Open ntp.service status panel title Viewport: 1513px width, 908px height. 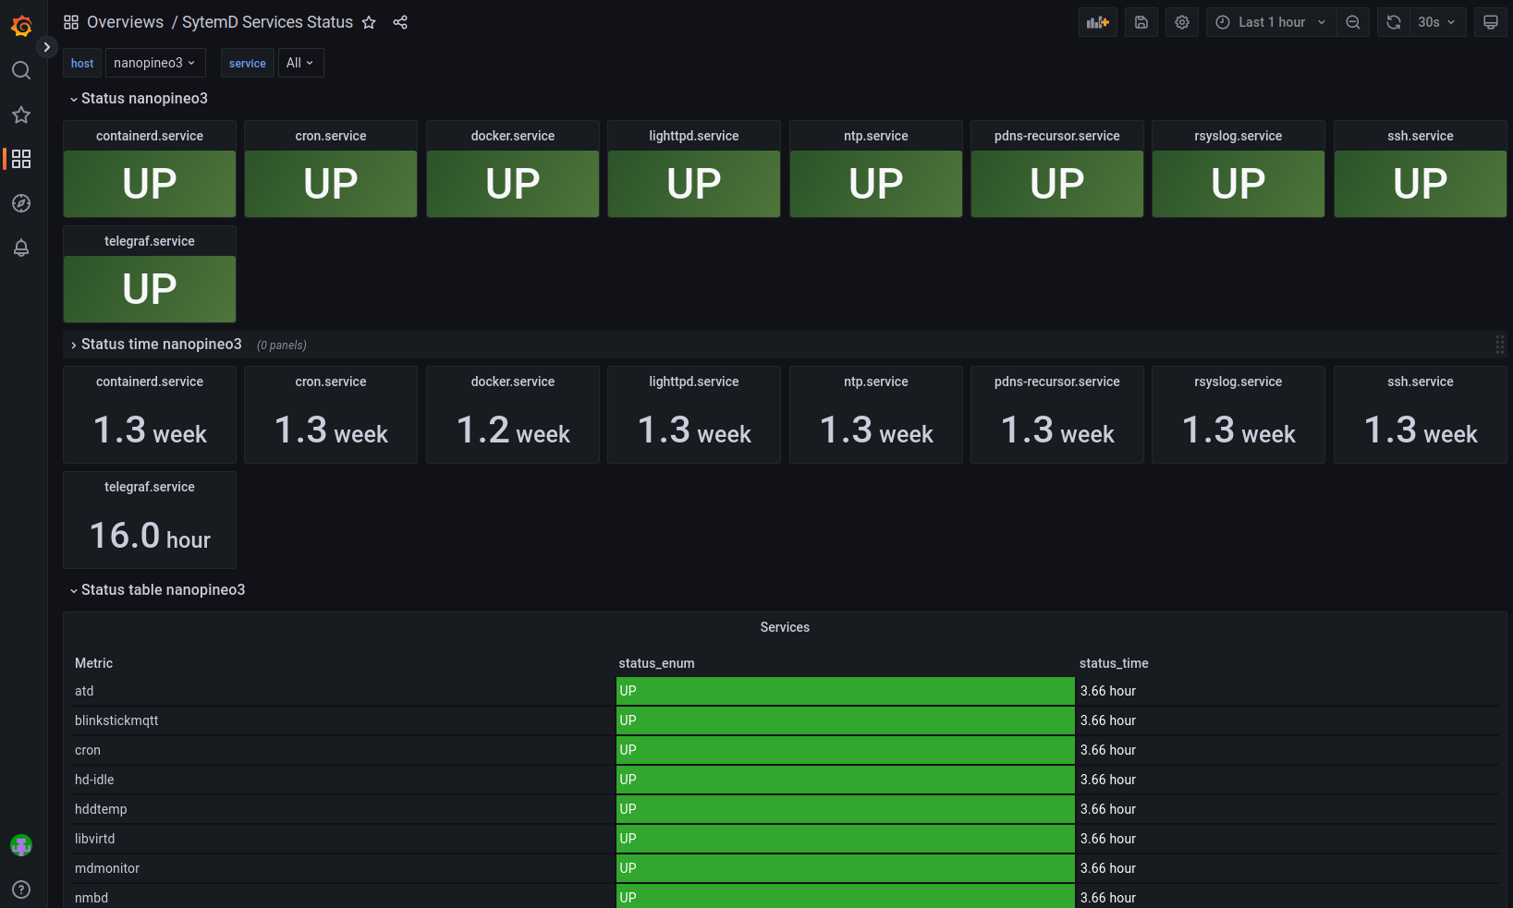click(876, 136)
